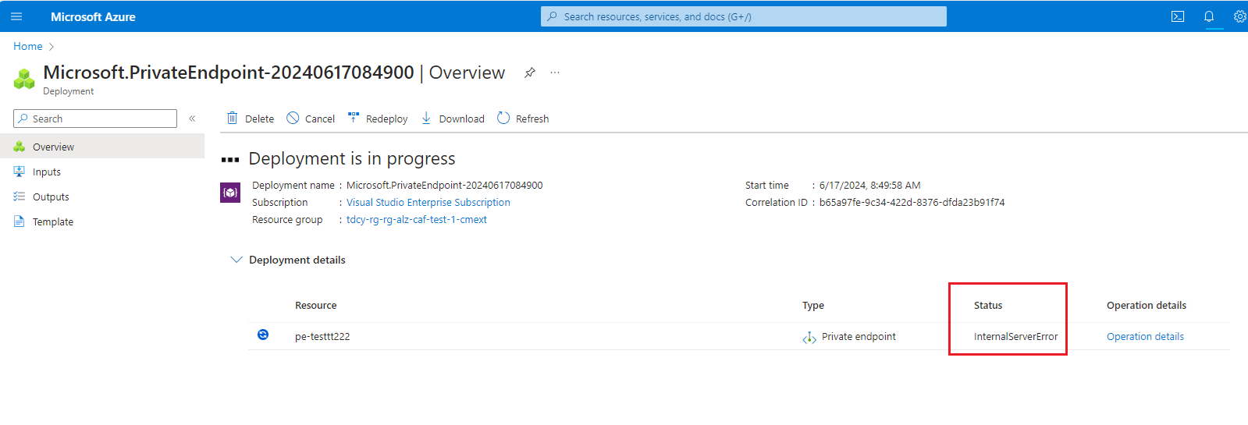The width and height of the screenshot is (1248, 425).
Task: Click the InternalServerError status value
Action: (x=1016, y=336)
